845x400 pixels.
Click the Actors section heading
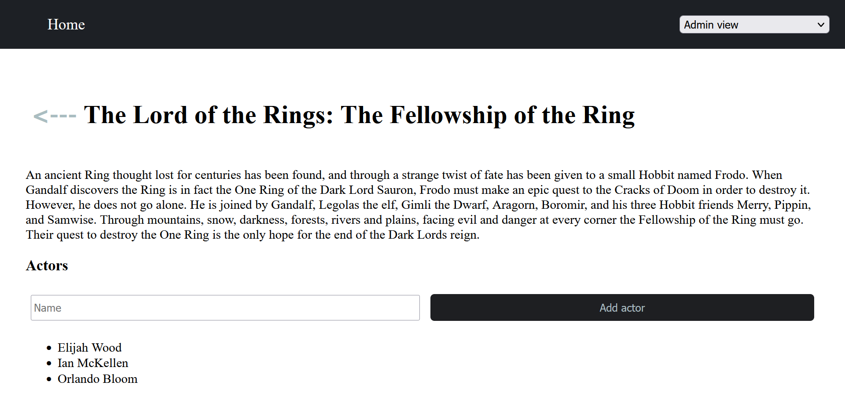(x=47, y=265)
